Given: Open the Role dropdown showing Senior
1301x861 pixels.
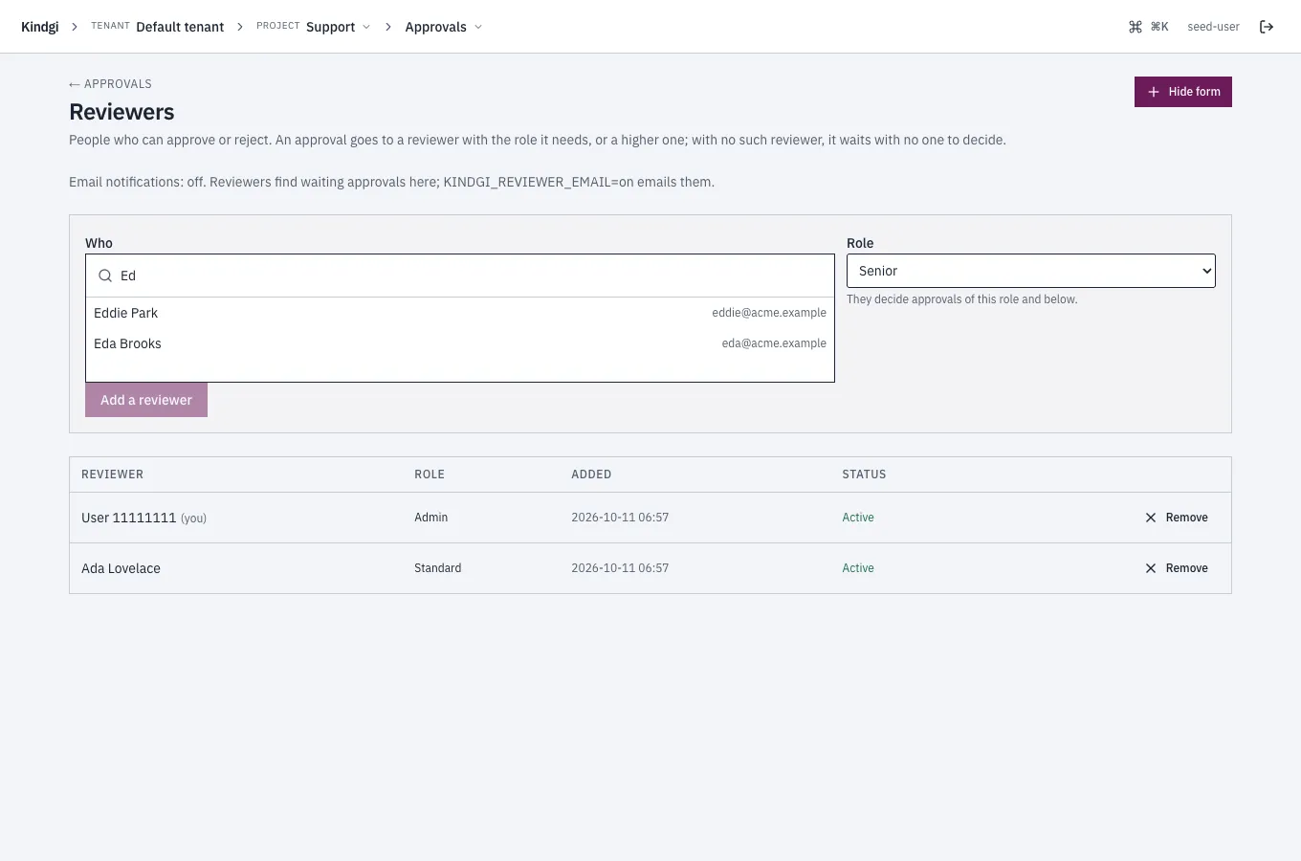Looking at the screenshot, I should click(1031, 271).
